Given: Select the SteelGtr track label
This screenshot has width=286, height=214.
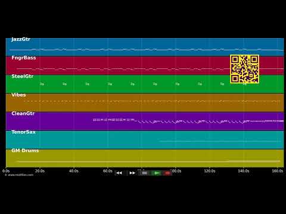Looking at the screenshot, I should (22, 76).
